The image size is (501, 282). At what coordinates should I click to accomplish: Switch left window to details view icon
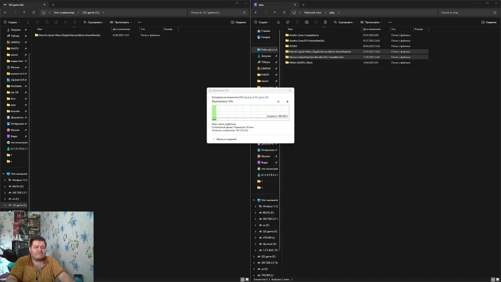(x=243, y=279)
